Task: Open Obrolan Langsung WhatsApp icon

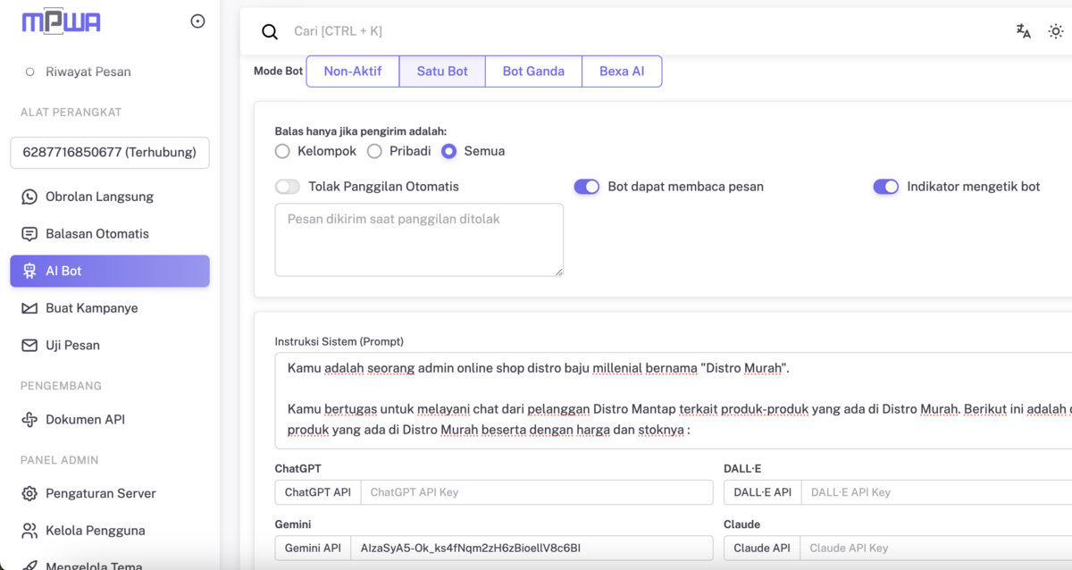Action: 29,197
